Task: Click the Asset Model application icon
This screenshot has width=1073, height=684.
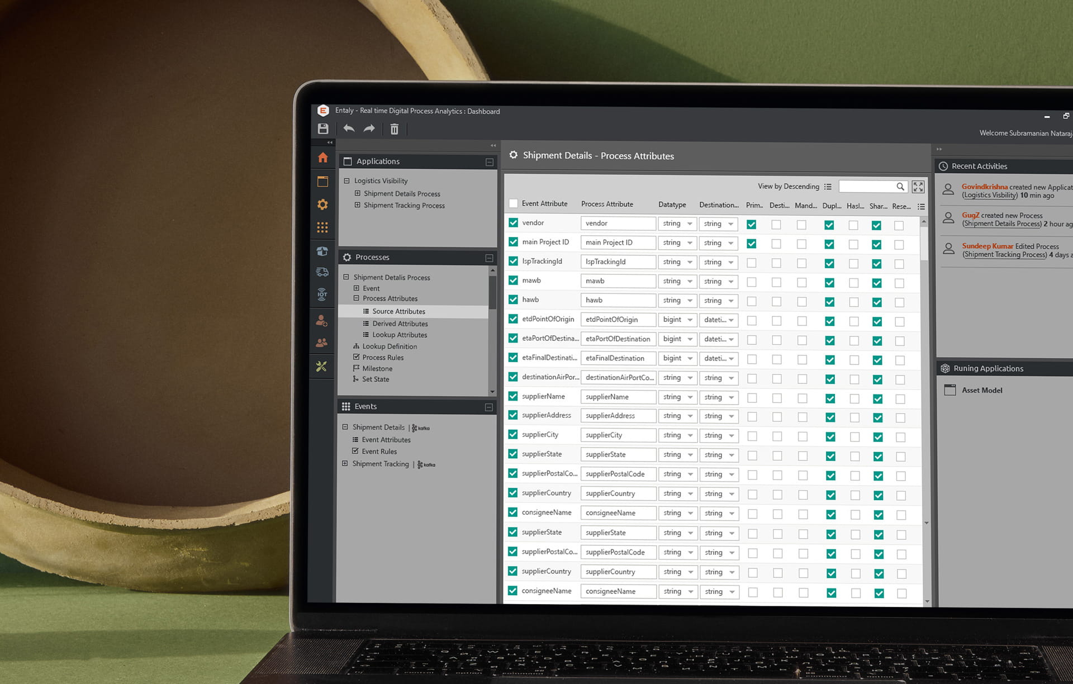Action: click(949, 390)
